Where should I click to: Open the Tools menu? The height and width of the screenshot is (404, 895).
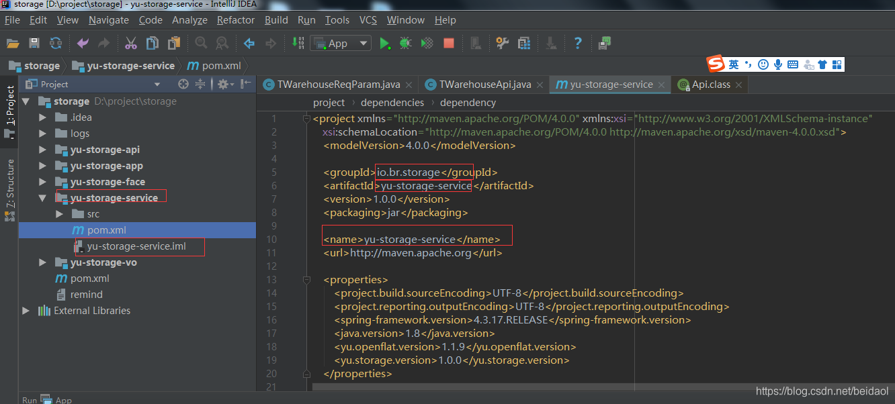click(337, 20)
